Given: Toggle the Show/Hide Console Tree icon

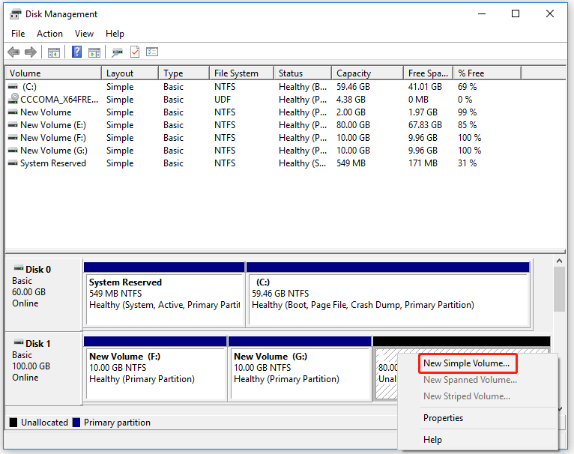Looking at the screenshot, I should (x=54, y=52).
